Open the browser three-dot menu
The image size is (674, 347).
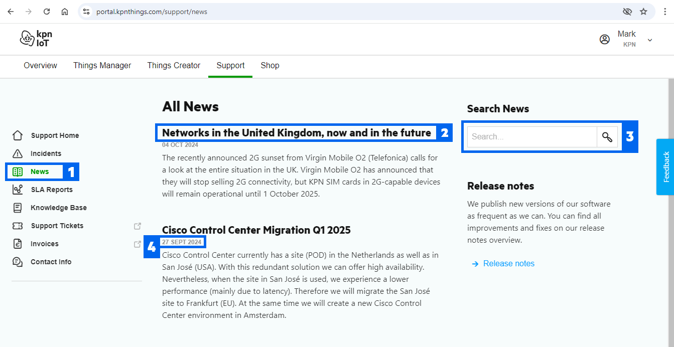(665, 12)
